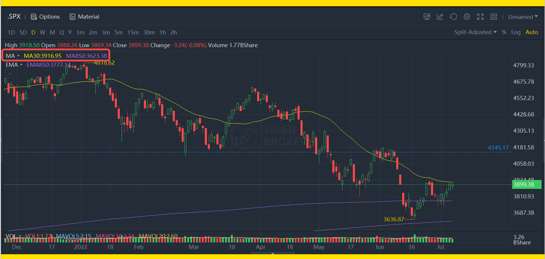Open the Material button label
The width and height of the screenshot is (545, 259).
click(x=89, y=17)
